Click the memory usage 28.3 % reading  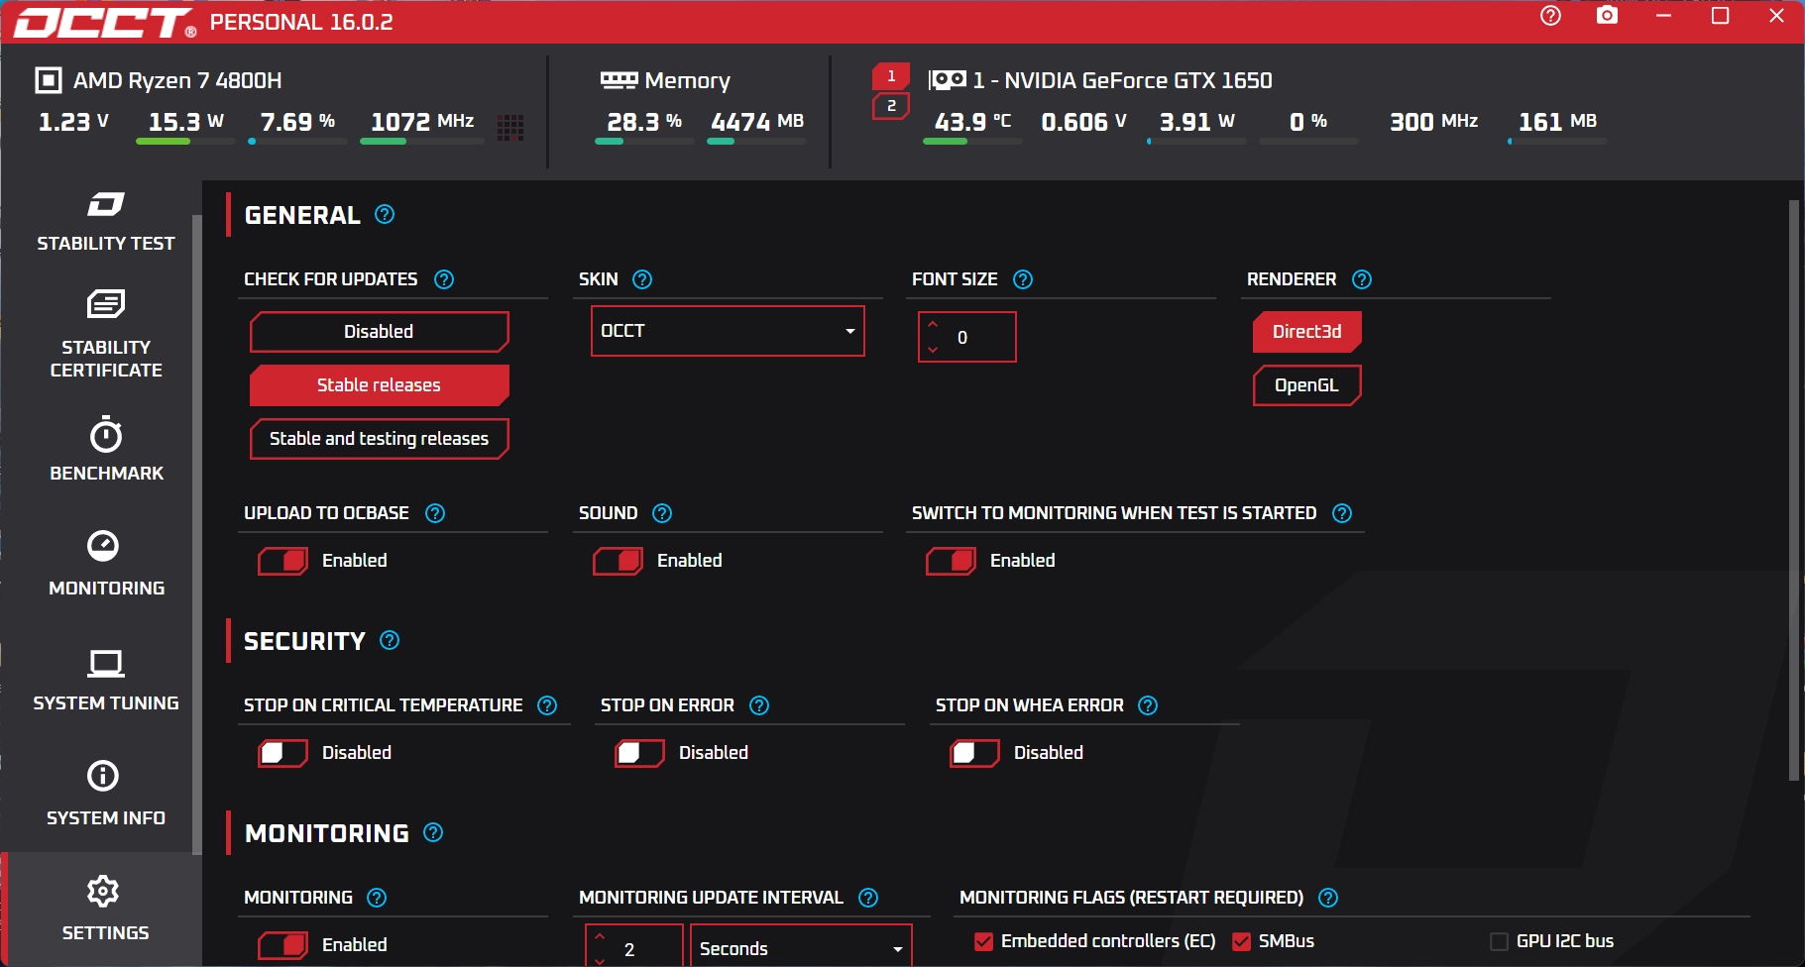644,122
